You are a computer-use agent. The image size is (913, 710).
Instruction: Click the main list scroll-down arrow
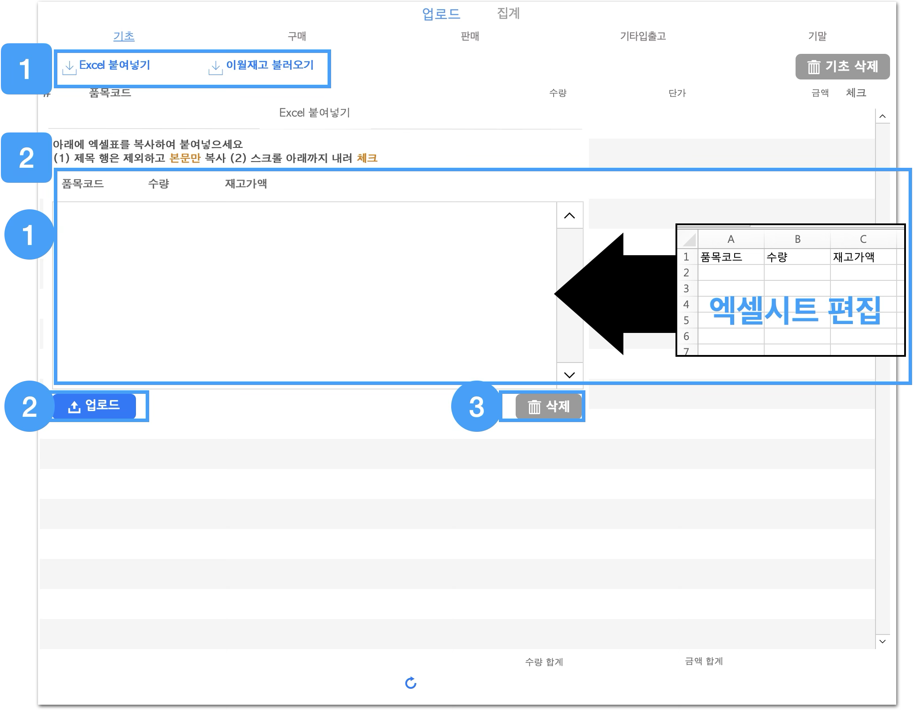(882, 641)
